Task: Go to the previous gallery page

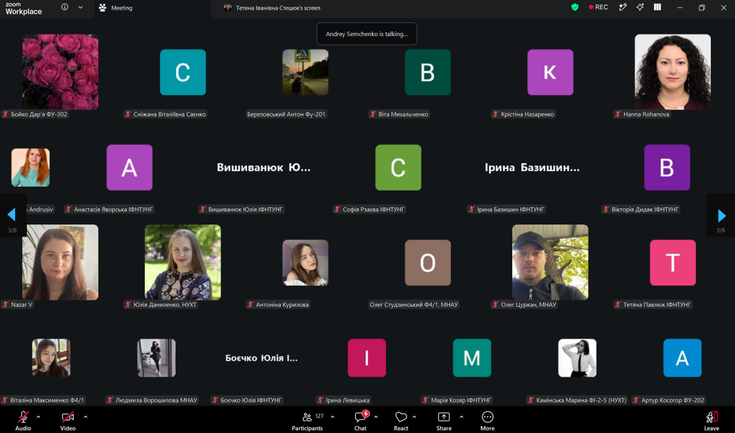Action: (x=11, y=215)
